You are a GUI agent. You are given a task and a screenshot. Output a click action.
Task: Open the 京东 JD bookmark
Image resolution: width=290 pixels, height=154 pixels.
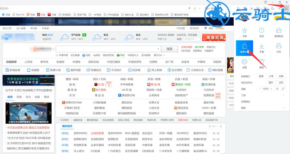41,15
